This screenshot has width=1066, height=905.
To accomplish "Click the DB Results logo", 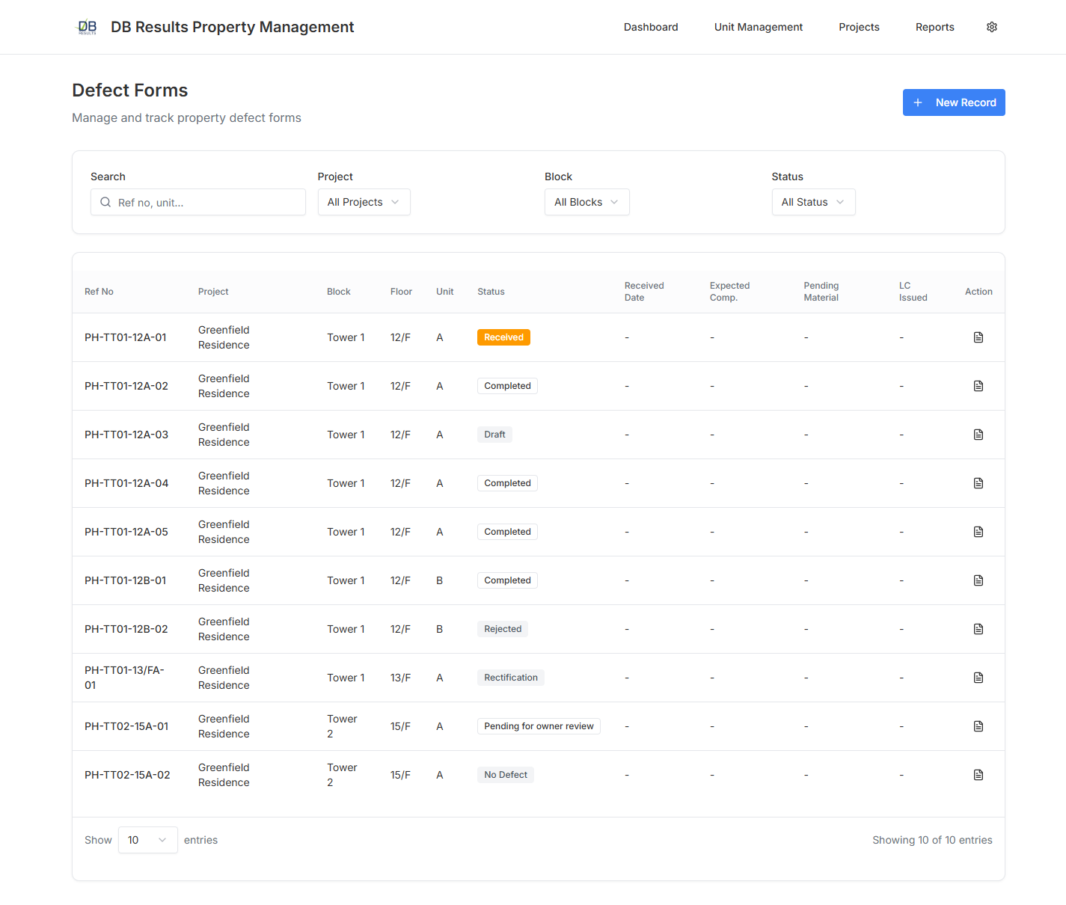I will click(x=88, y=27).
